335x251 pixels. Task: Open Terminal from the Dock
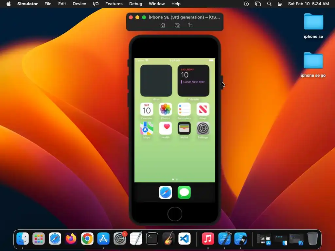pos(152,238)
